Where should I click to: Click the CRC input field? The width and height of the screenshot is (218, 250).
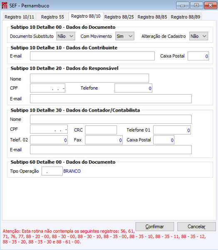pos(101,130)
